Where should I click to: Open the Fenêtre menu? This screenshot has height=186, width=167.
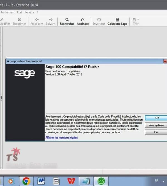[30, 12]
